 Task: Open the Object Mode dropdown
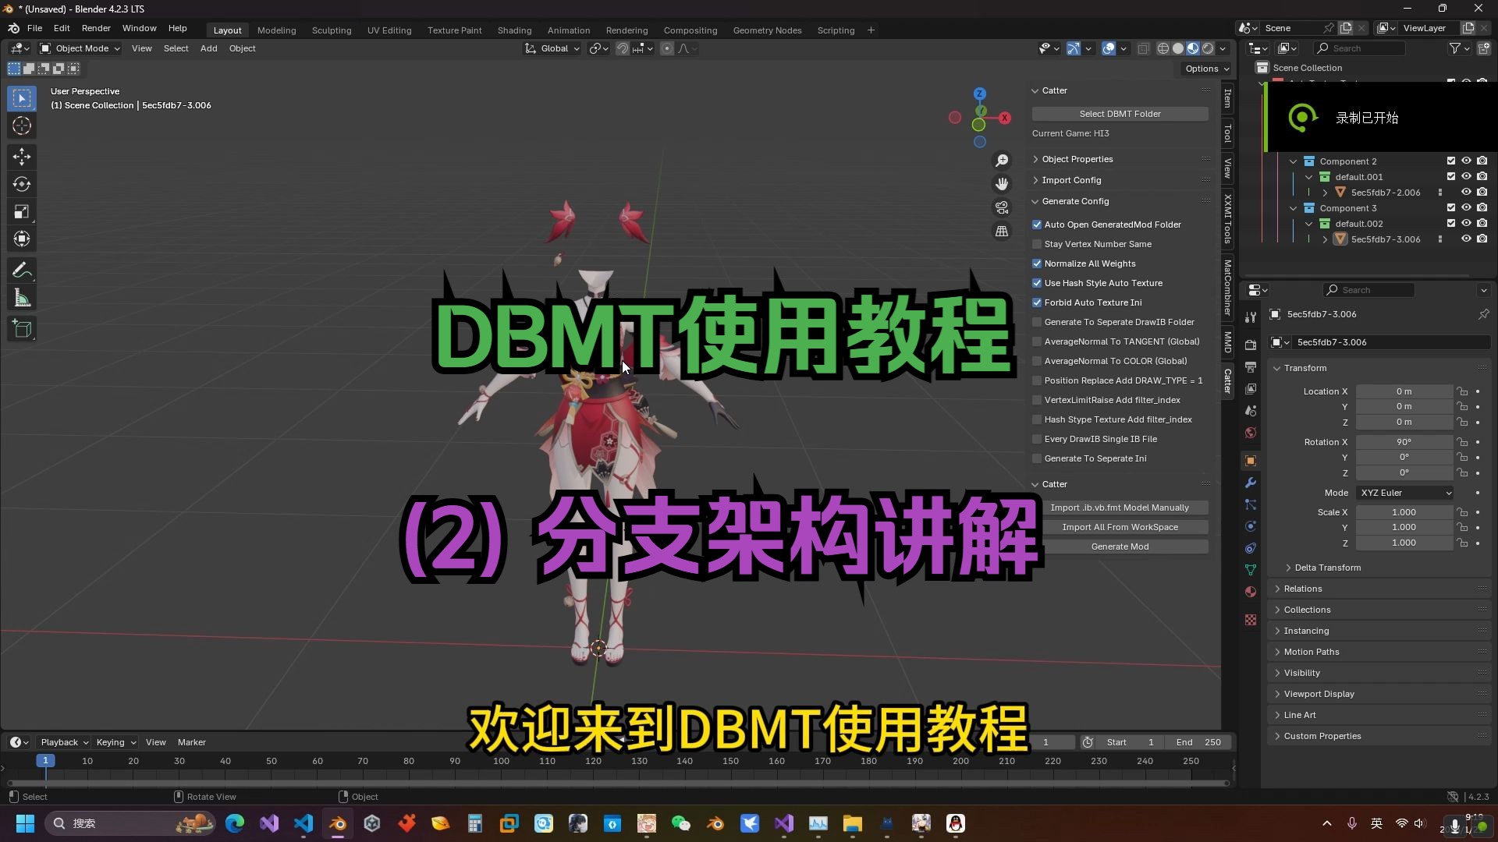pos(80,48)
